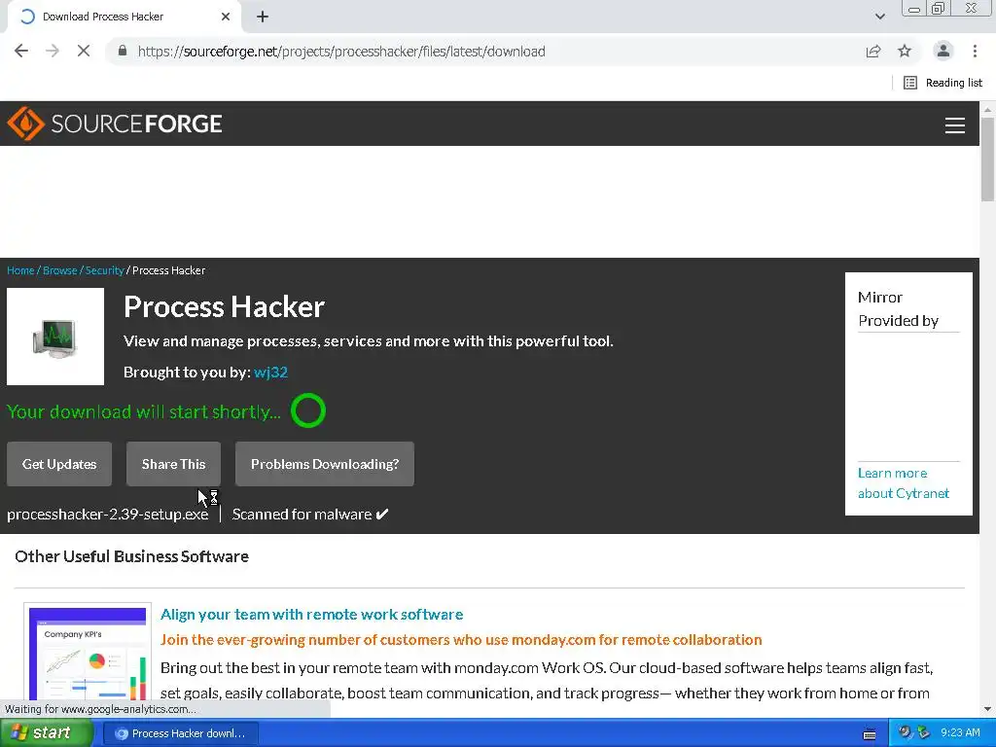Open SourceForge hamburger menu
This screenshot has width=996, height=747.
955,125
